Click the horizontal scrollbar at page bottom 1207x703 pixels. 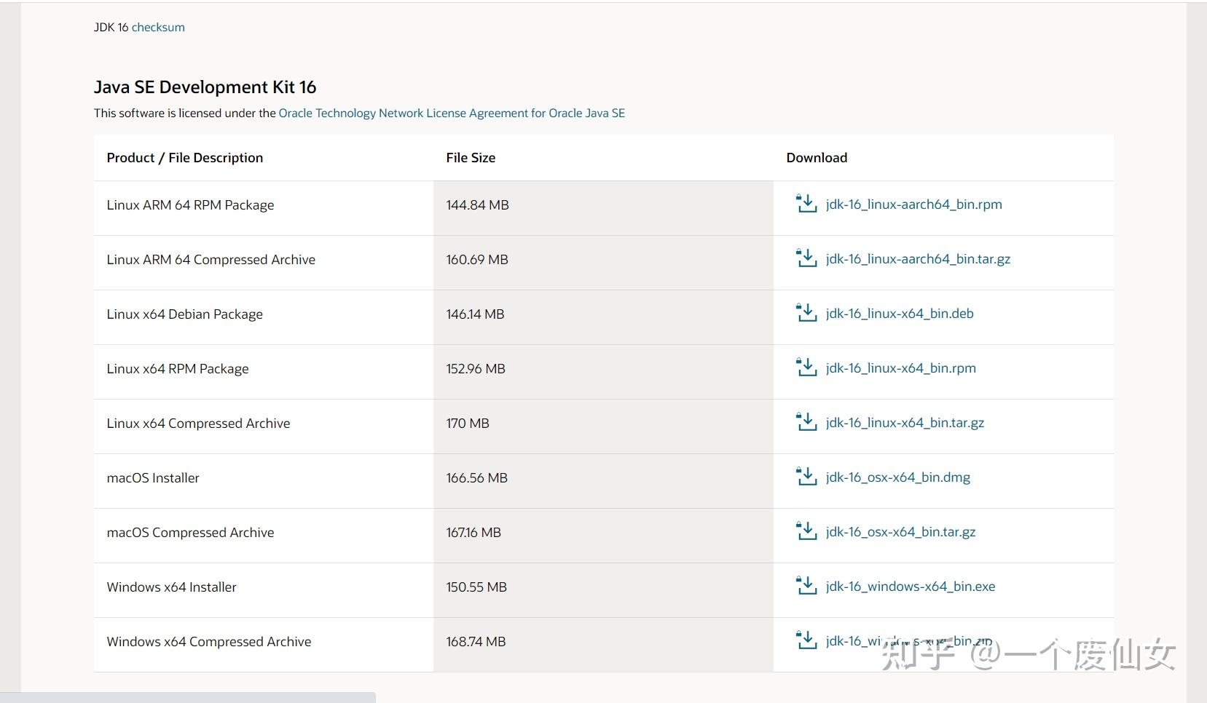187,698
